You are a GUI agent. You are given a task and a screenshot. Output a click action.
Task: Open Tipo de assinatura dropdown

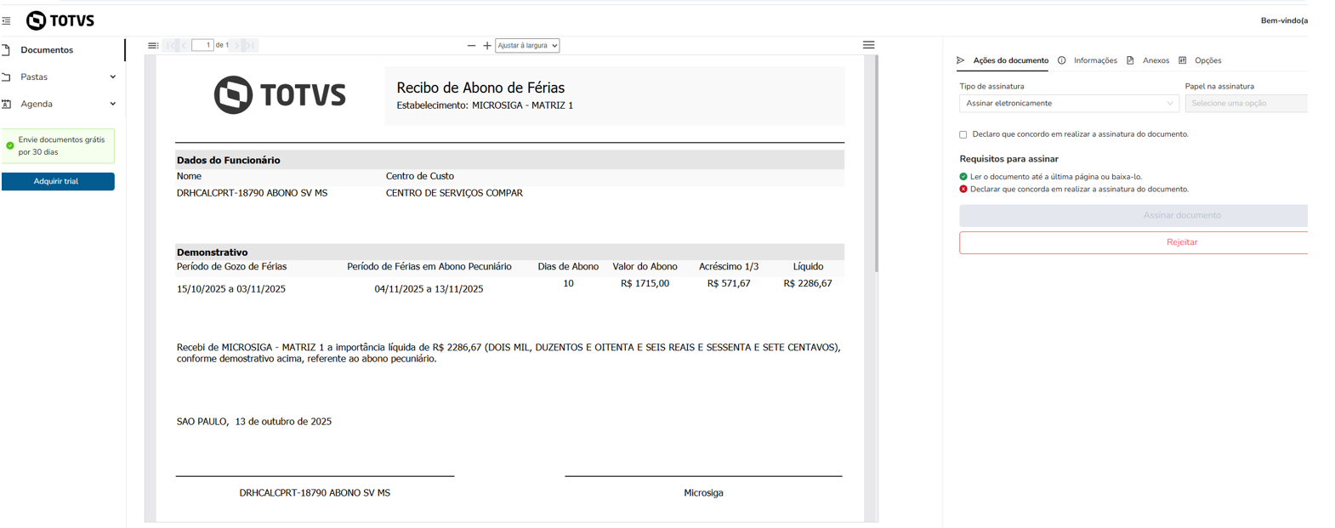tap(1069, 104)
